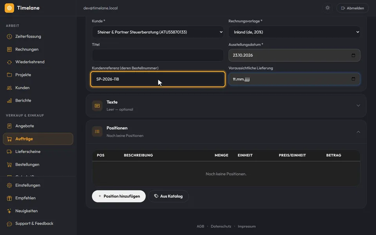Click the Neuigkeiten sparkle icon
The width and height of the screenshot is (376, 235).
click(x=9, y=211)
